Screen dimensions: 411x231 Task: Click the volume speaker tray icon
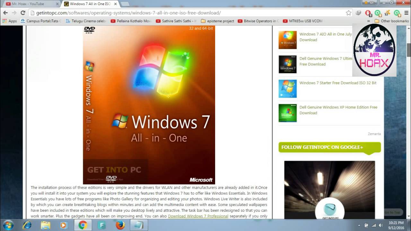[x=381, y=225]
